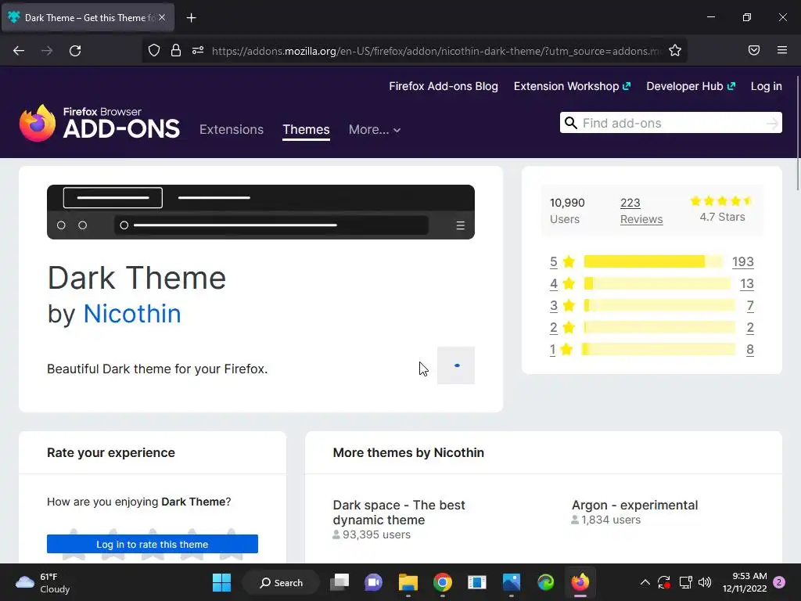The image size is (801, 601).
Task: Open author Nicothin's profile
Action: click(131, 313)
